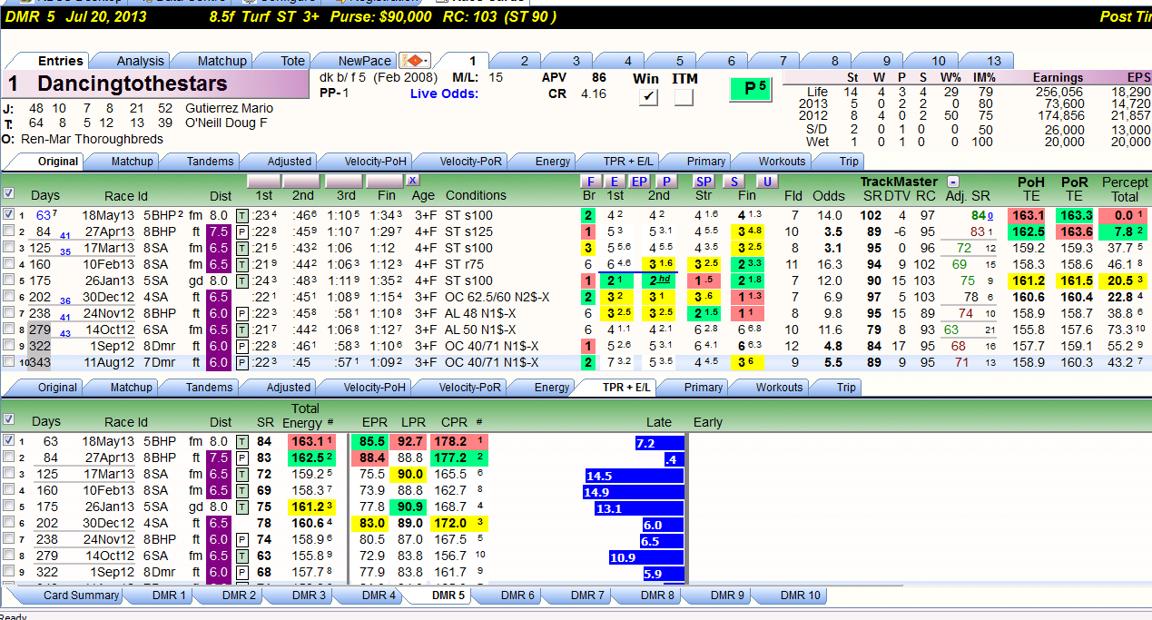Screen dimensions: 1152x620
Task: Click the P icon in lower 1Sep12 row
Action: click(x=241, y=572)
